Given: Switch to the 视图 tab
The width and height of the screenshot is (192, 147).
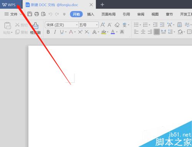Looking at the screenshot, I should point(155,14).
